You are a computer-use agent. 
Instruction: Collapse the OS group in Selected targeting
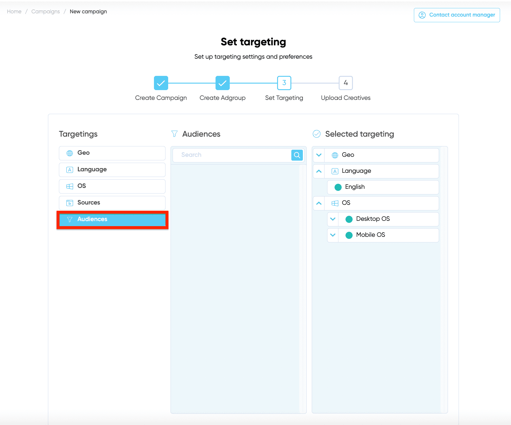[319, 203]
